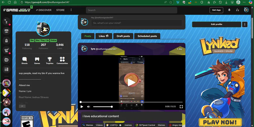The width and height of the screenshot is (254, 127).
Task: Open browser downloads icon
Action: (226, 2)
